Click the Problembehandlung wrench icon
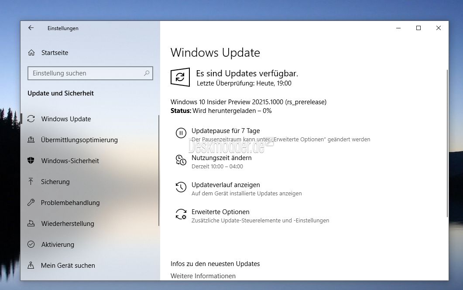Image resolution: width=463 pixels, height=290 pixels. click(x=31, y=202)
